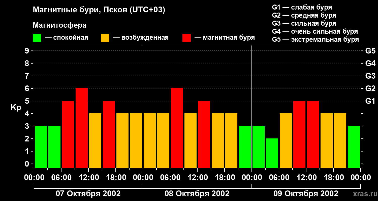Click the orange 'возбужденная' legend swatch
Screen dimensions: 378x201
[x=105, y=38]
